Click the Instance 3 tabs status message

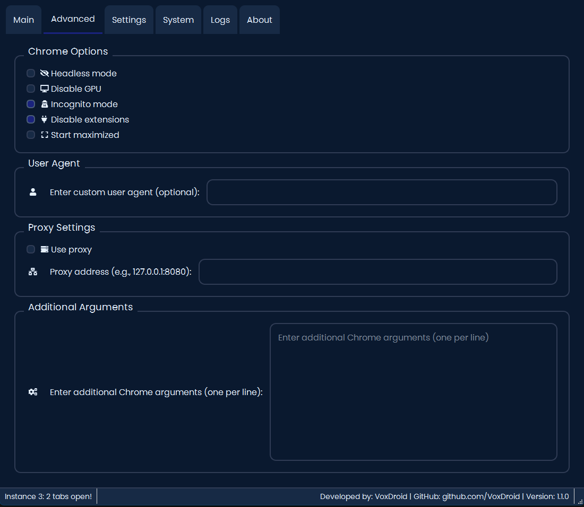[x=48, y=496]
